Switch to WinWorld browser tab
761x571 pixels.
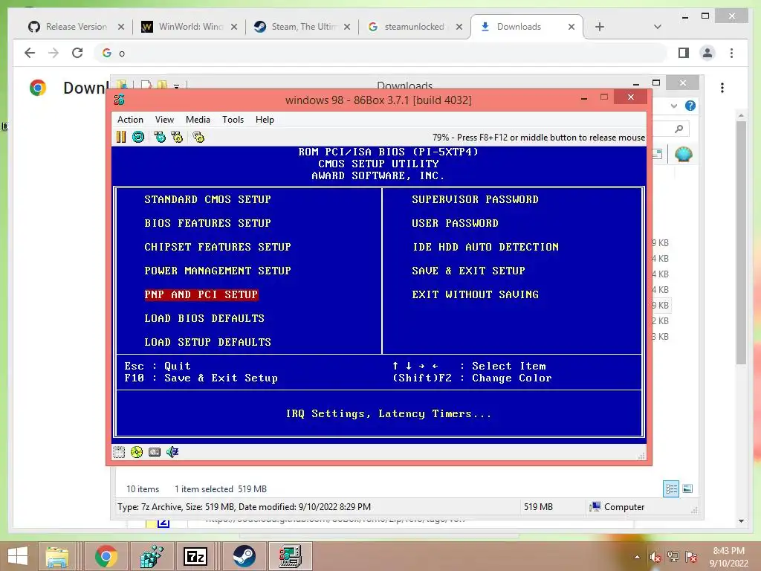(190, 27)
